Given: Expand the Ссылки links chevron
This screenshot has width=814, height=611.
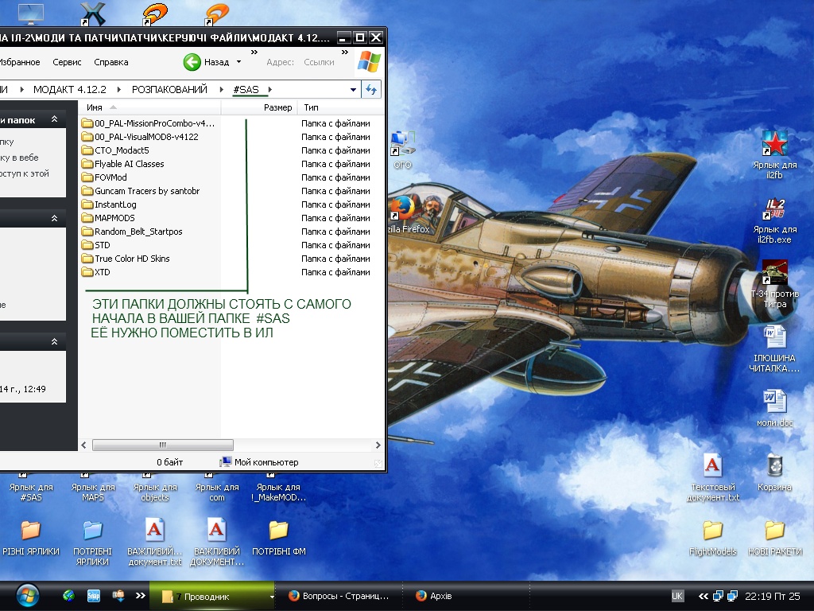Looking at the screenshot, I should [345, 52].
